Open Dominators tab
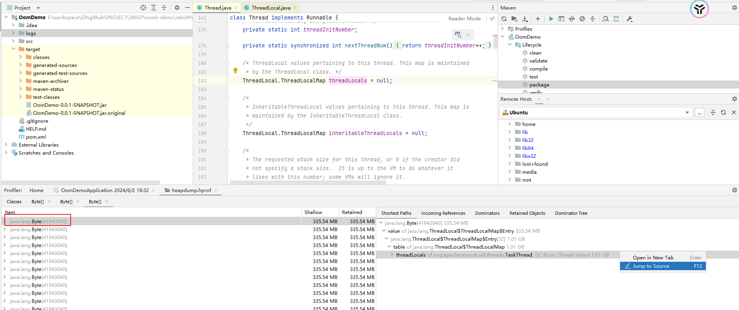The image size is (739, 310). 487,213
